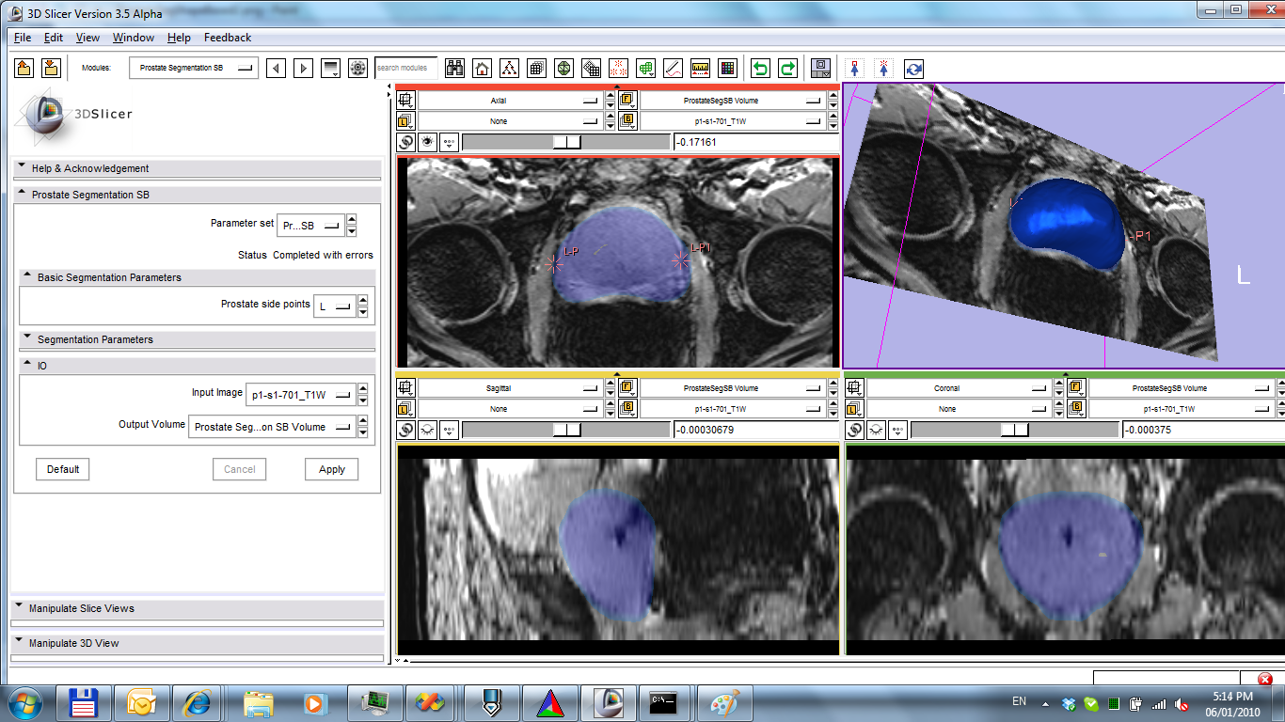Click the Sagittal slice offset slider

click(x=565, y=430)
